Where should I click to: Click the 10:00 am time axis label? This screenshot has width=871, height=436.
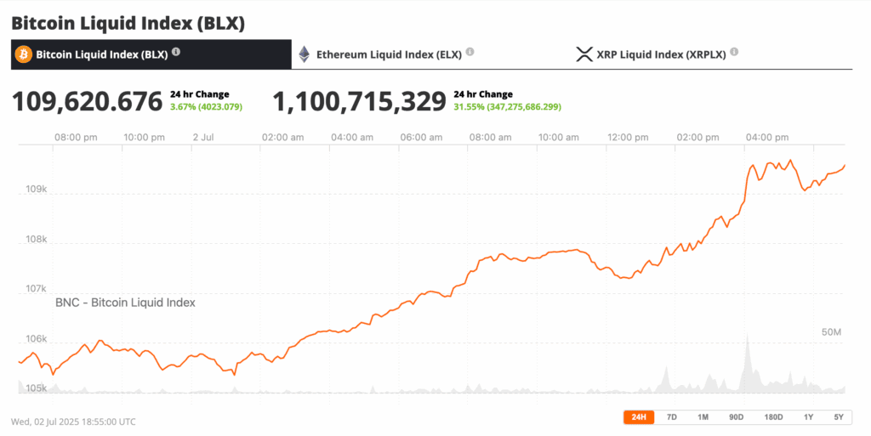[x=558, y=137]
